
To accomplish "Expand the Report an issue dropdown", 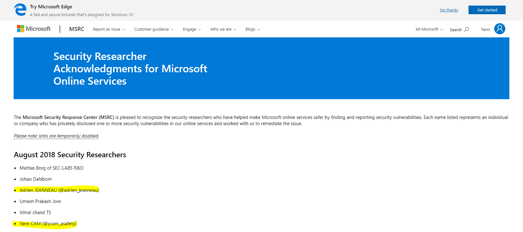I will pyautogui.click(x=109, y=29).
